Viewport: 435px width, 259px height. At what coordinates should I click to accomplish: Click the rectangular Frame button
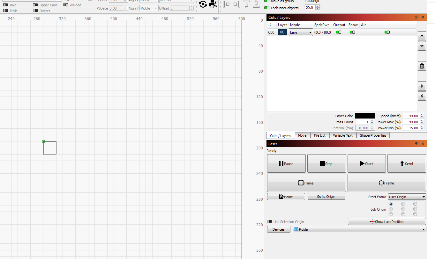pos(306,183)
